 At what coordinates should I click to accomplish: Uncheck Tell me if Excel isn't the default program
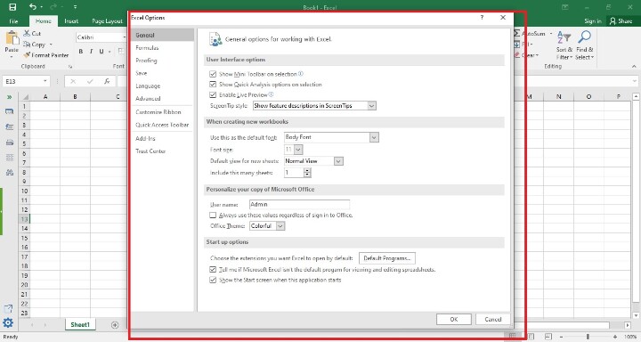213,270
